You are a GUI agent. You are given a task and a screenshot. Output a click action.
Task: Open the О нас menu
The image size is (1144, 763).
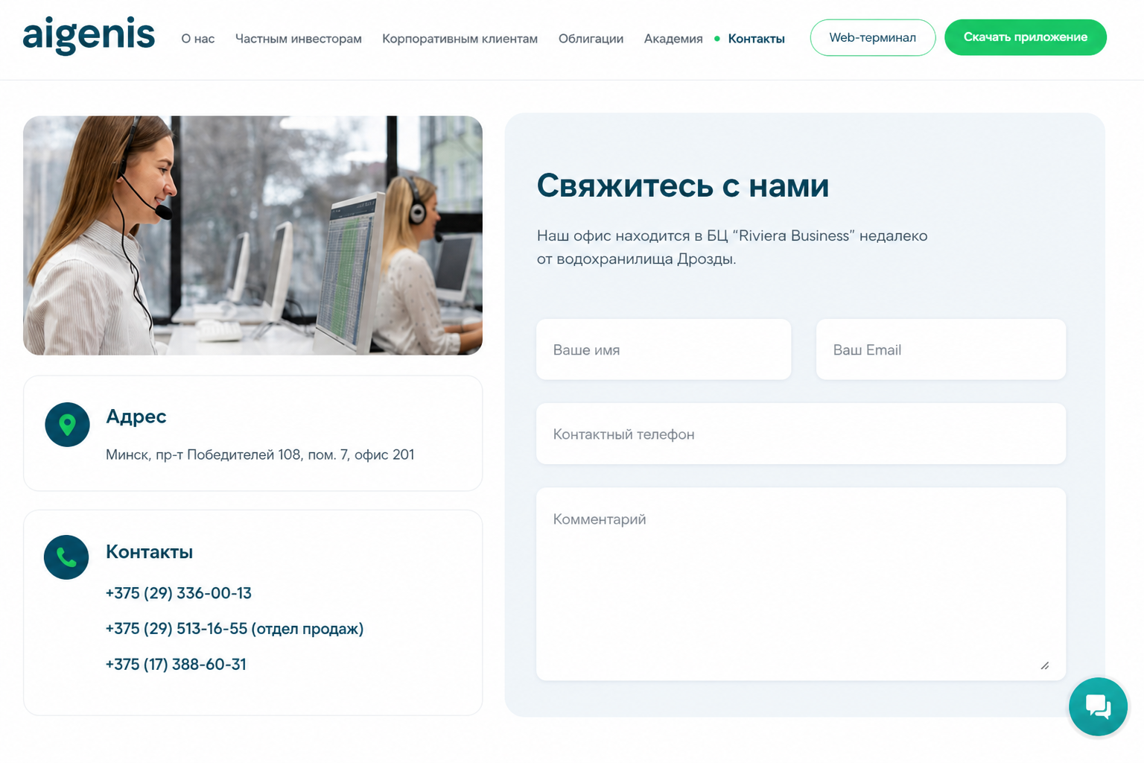pyautogui.click(x=198, y=39)
